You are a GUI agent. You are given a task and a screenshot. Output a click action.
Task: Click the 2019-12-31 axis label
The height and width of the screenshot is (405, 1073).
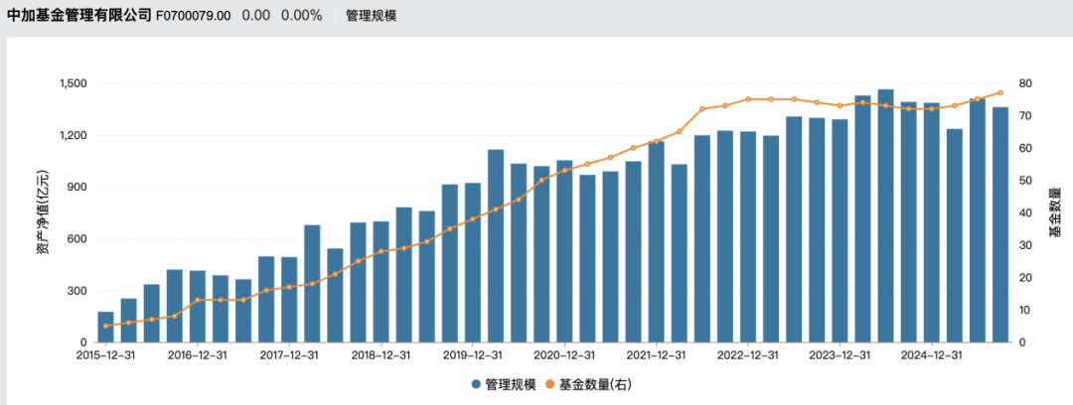tap(473, 355)
